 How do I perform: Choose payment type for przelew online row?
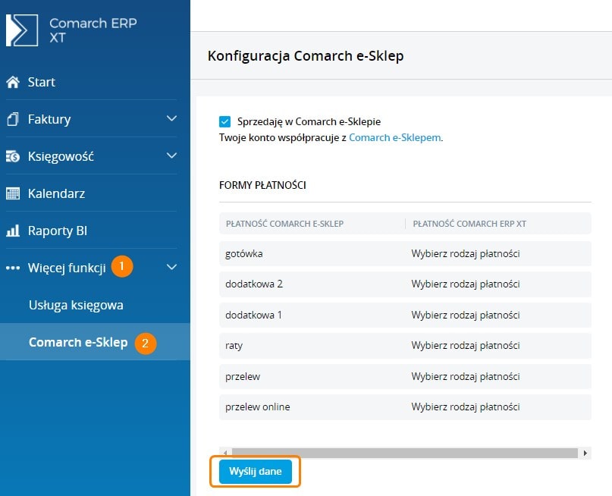[465, 407]
